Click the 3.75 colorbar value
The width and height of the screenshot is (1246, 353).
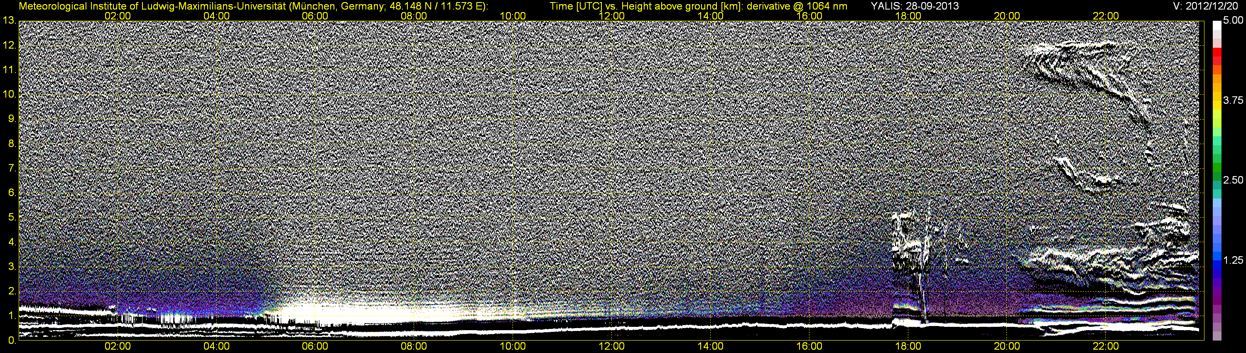point(1233,101)
